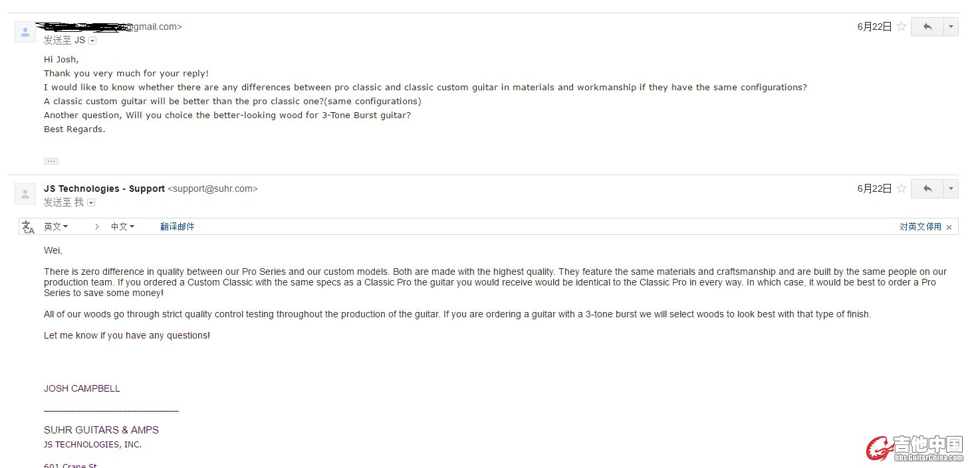Click the first message sender avatar

click(x=25, y=32)
